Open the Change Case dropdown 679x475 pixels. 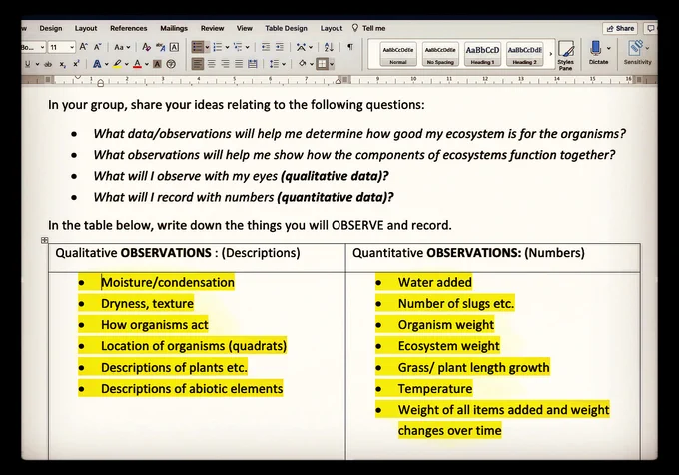122,47
